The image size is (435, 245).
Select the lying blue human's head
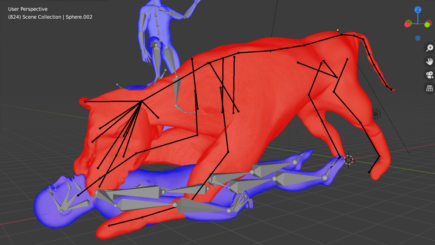click(x=47, y=203)
